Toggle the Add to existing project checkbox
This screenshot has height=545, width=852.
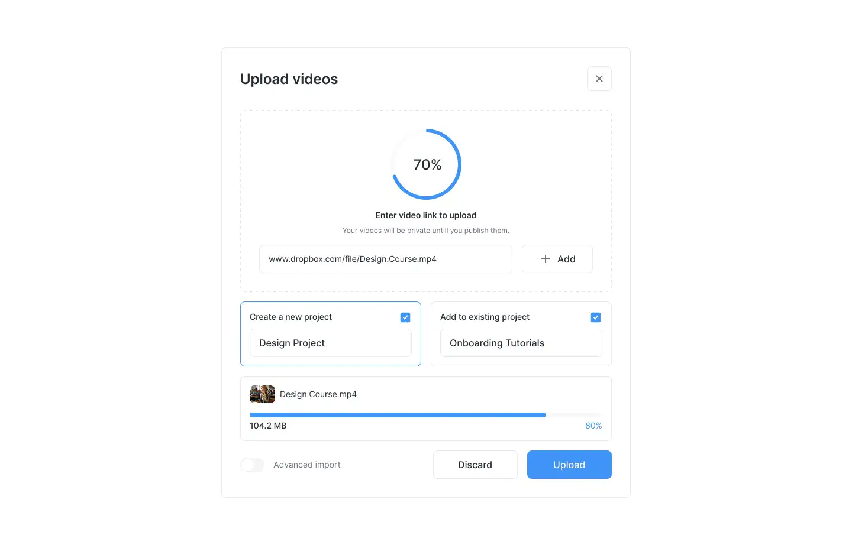(x=596, y=317)
